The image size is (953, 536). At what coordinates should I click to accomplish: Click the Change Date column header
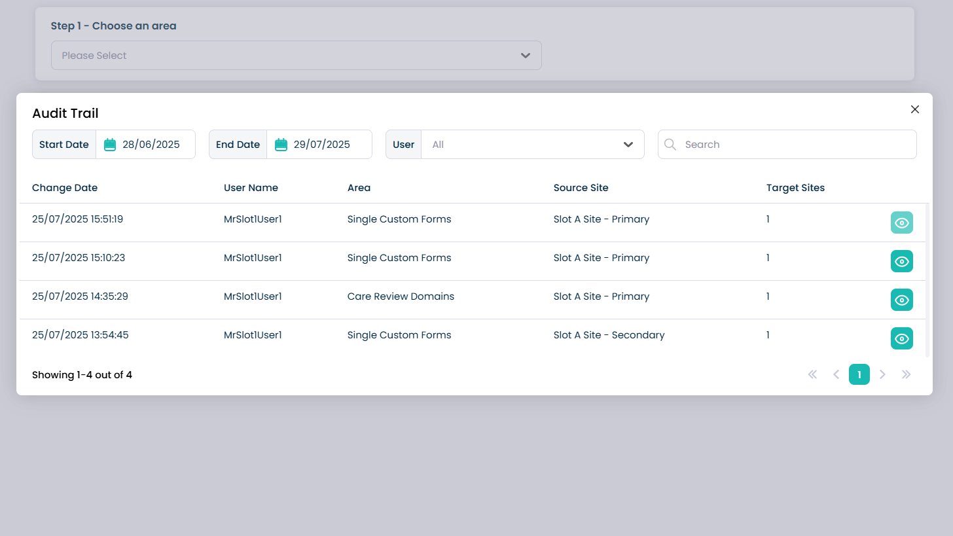click(x=65, y=188)
